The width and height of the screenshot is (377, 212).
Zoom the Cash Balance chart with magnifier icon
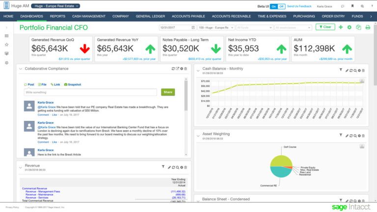[x=355, y=71]
